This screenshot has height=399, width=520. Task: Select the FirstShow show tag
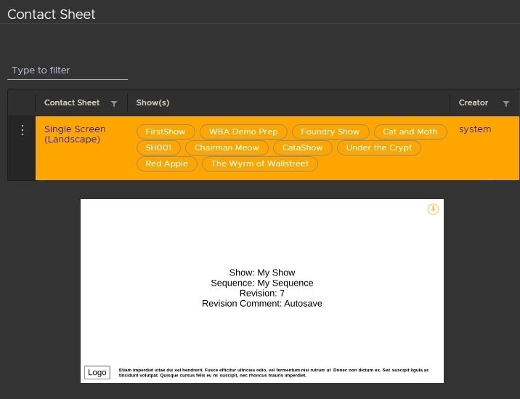pos(166,132)
